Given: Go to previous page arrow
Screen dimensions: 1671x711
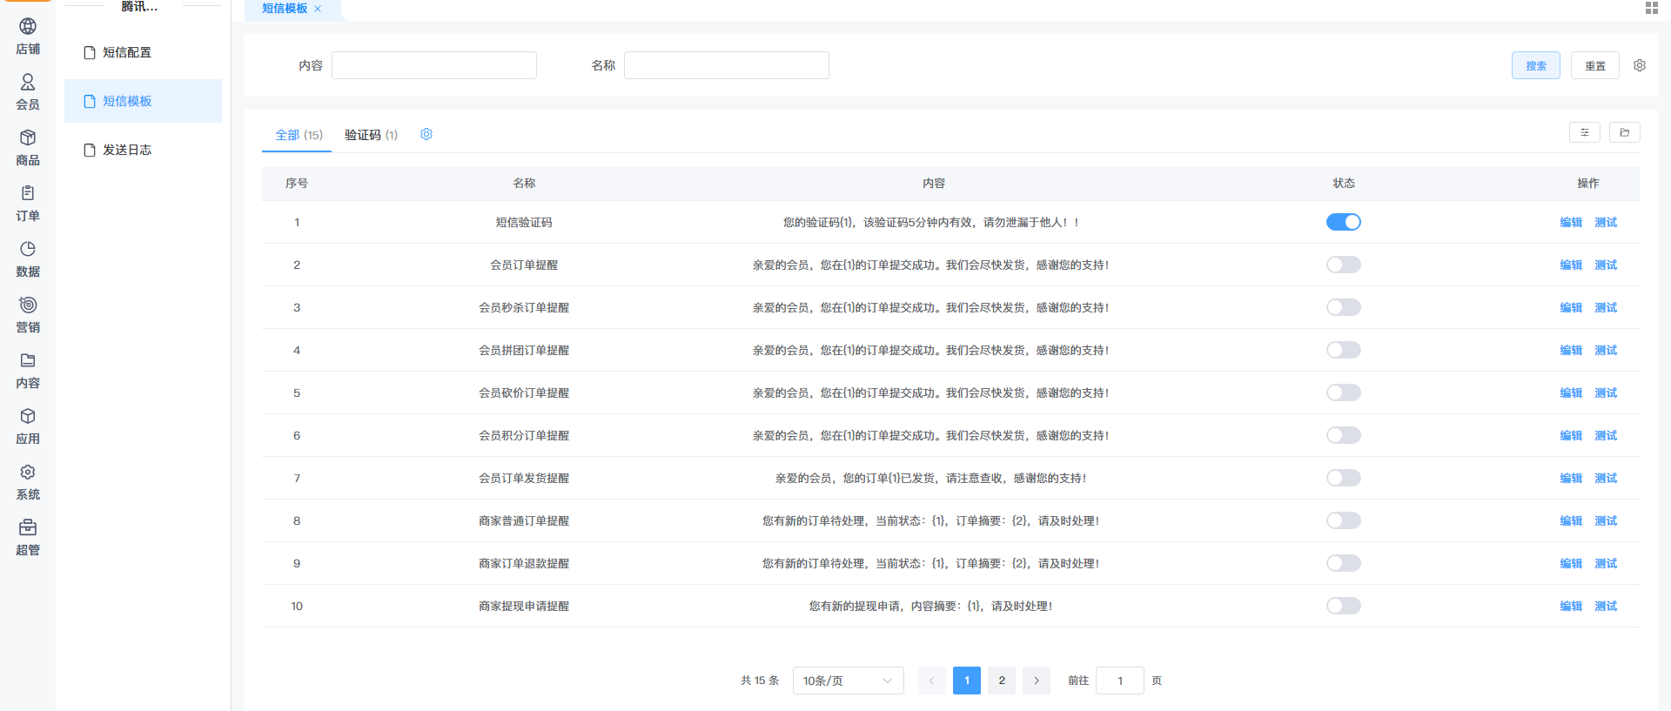Looking at the screenshot, I should (932, 681).
